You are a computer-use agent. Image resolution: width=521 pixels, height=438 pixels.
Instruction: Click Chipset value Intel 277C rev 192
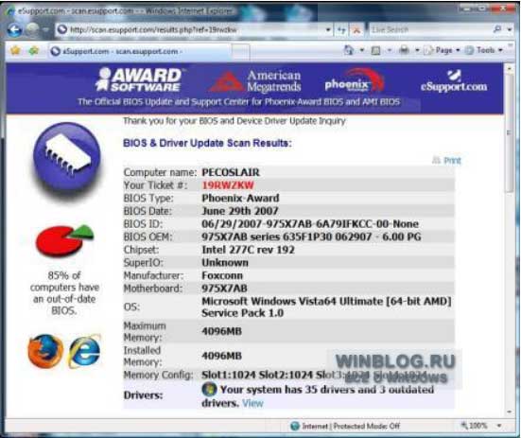click(248, 250)
